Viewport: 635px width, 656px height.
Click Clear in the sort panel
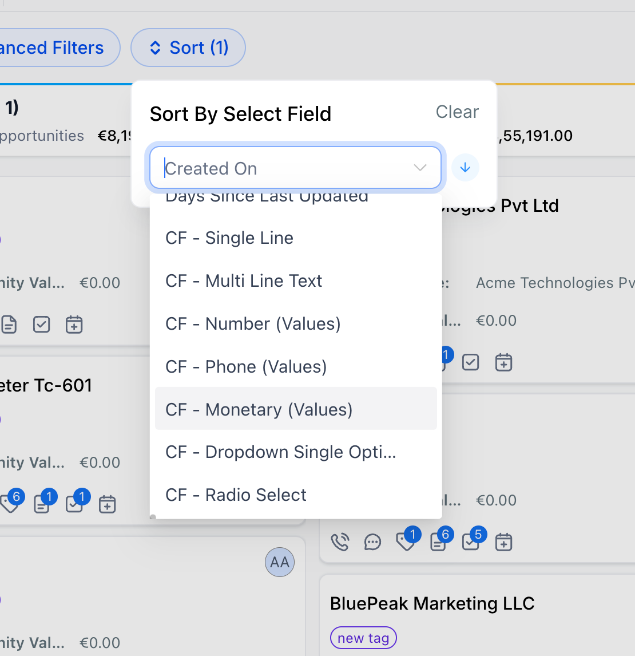point(457,112)
